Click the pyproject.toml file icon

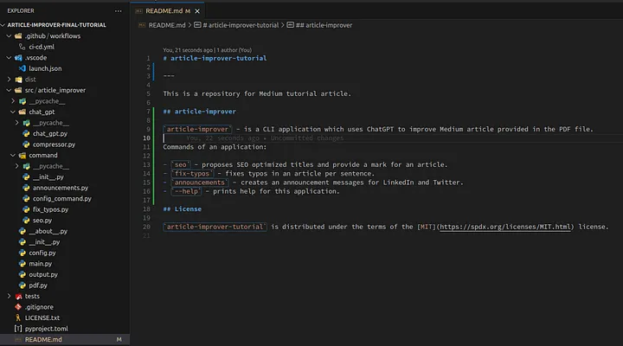tap(17, 329)
